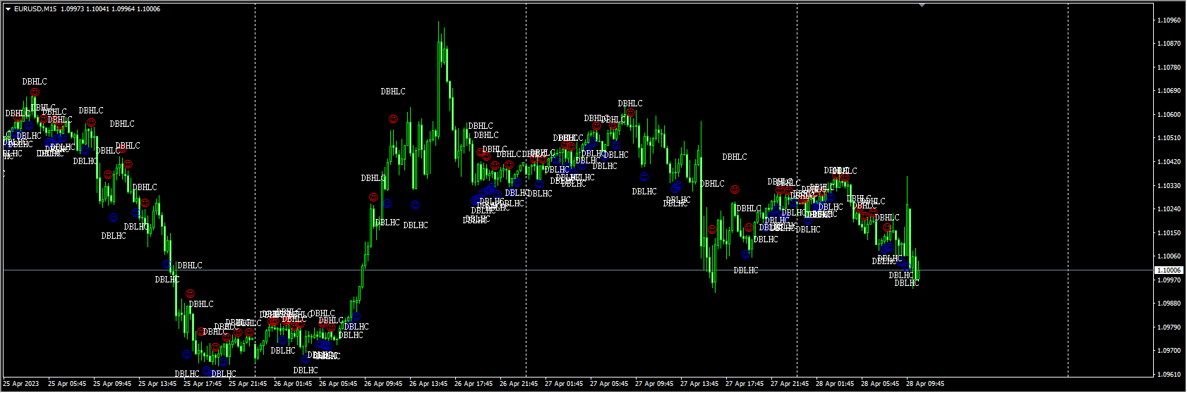Click the 25 Apr 2023 date label
Viewport: 1187px width, 393px height.
coord(21,384)
